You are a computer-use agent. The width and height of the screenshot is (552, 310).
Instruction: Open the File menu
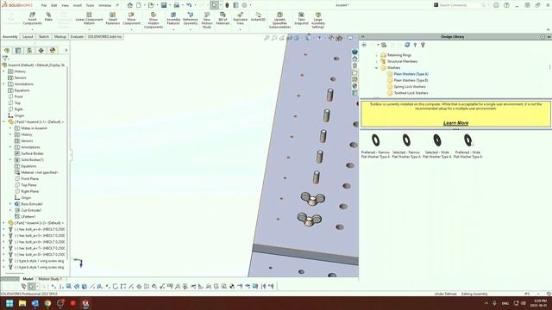click(44, 5)
